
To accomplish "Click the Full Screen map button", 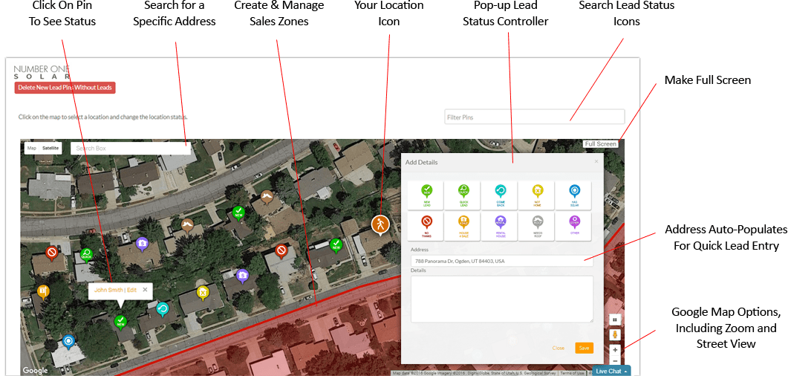I will click(x=601, y=143).
